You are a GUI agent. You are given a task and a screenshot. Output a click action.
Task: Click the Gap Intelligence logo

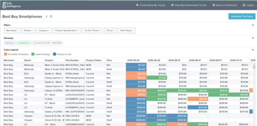coord(12,5)
